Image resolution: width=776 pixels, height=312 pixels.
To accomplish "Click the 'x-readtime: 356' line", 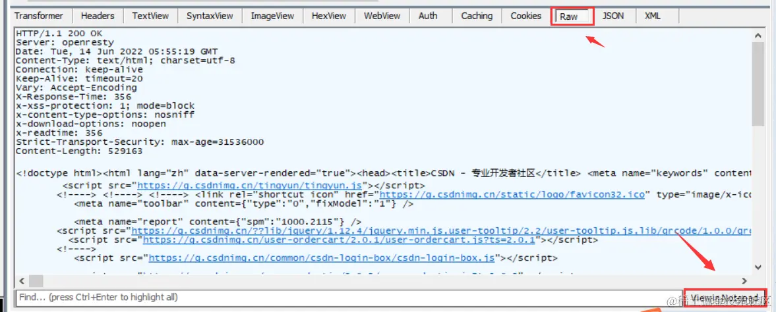I will pos(59,133).
